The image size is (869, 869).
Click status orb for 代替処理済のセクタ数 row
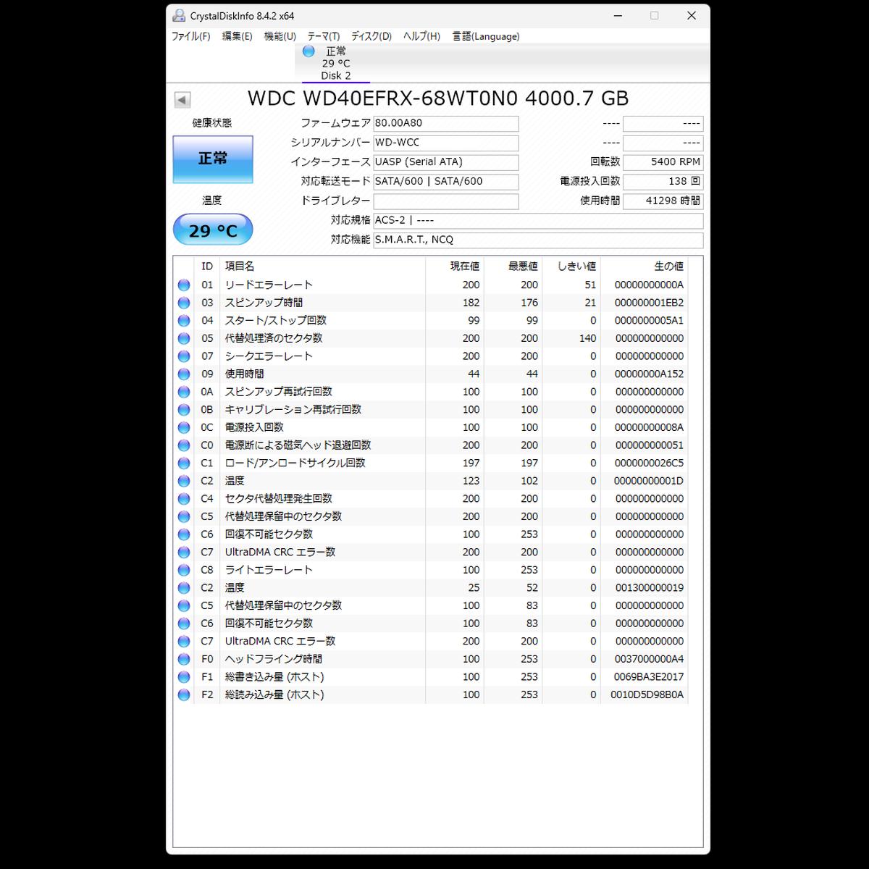coord(184,339)
